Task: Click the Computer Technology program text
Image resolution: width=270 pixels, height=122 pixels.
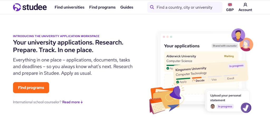Action: (x=191, y=74)
